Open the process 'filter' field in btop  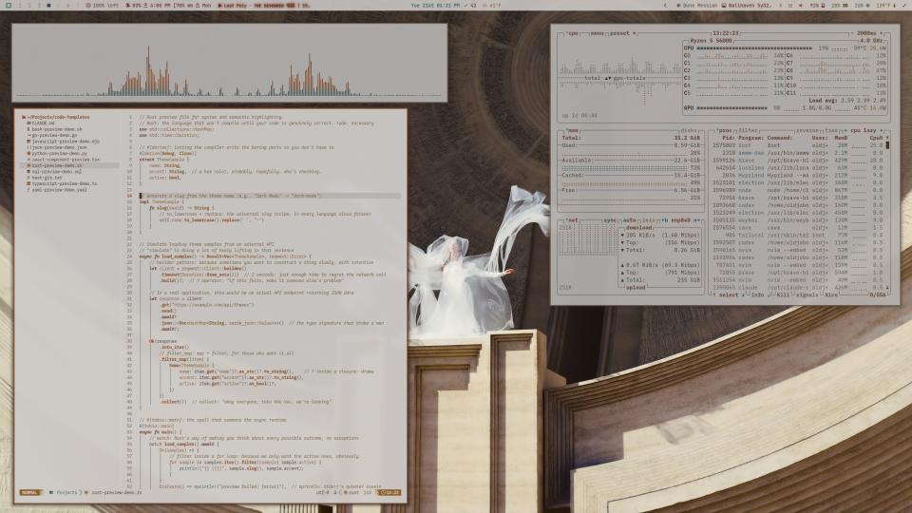[749, 130]
